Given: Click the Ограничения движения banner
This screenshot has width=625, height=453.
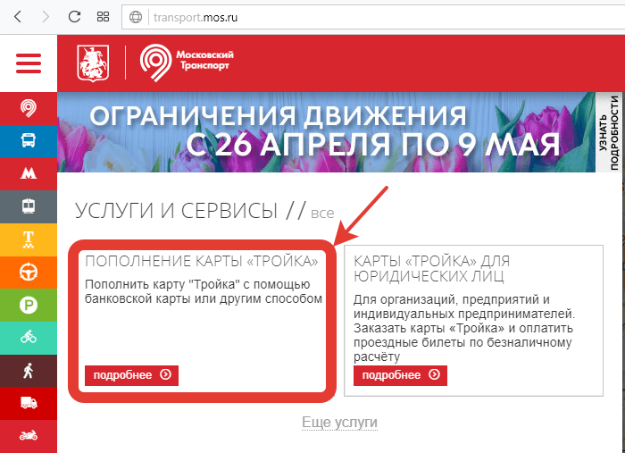Looking at the screenshot, I should [x=326, y=132].
